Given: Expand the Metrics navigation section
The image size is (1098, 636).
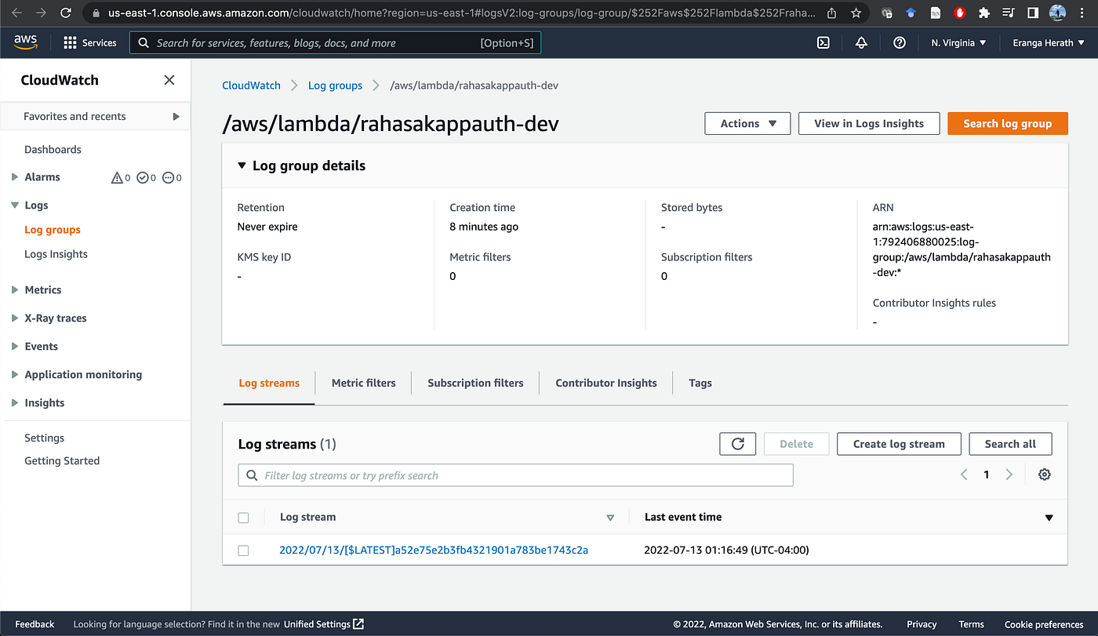Looking at the screenshot, I should 15,290.
